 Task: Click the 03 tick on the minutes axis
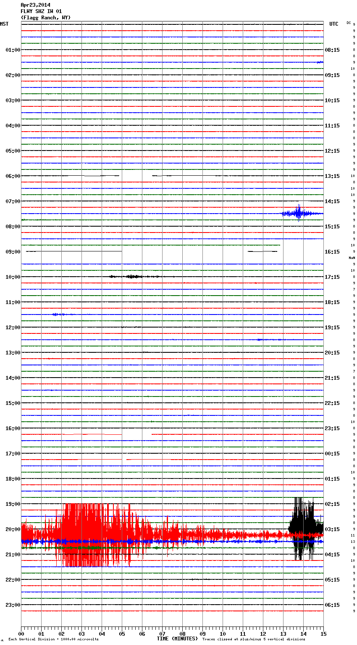[x=81, y=634]
